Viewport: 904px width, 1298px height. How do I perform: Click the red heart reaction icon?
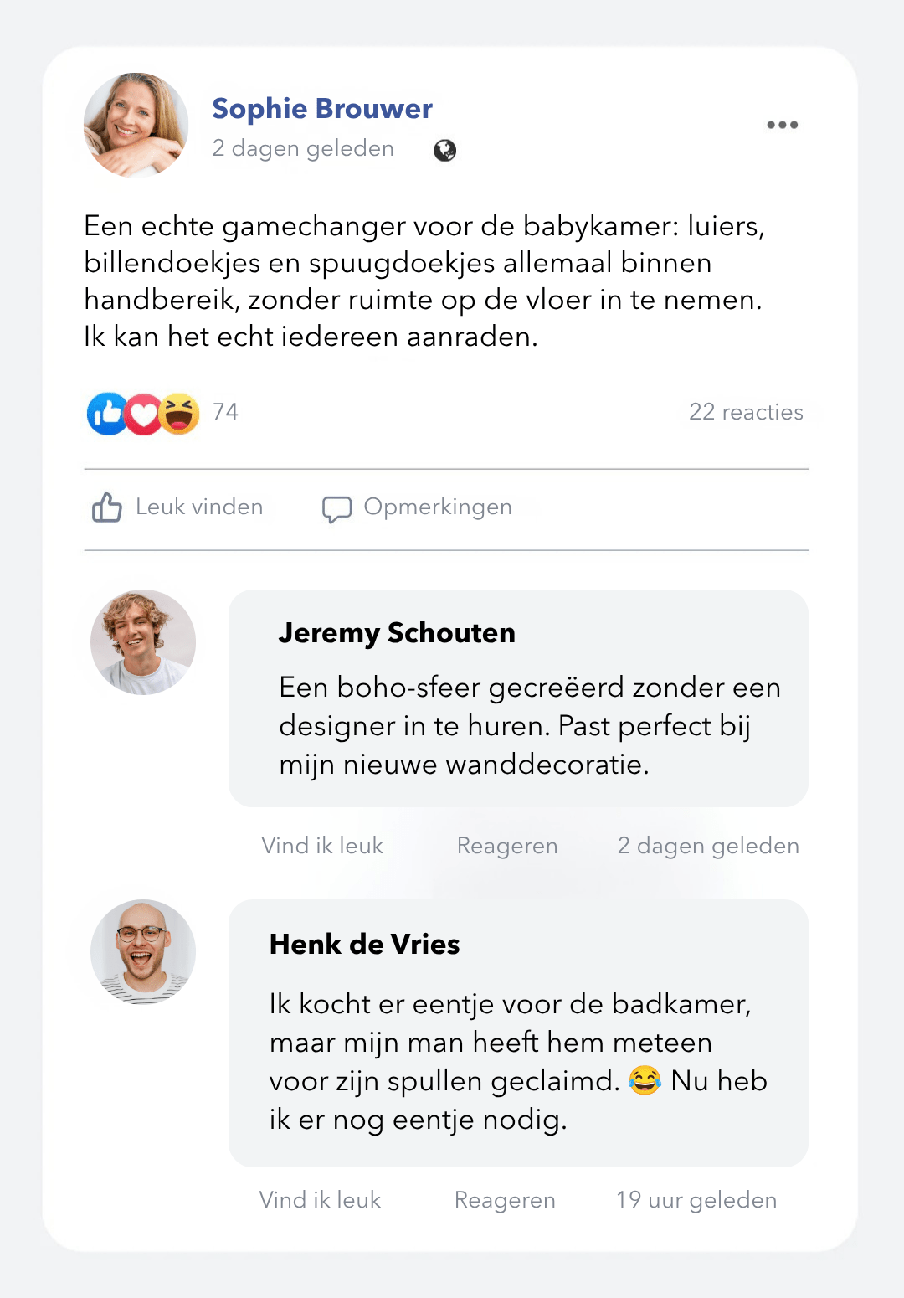(x=144, y=414)
